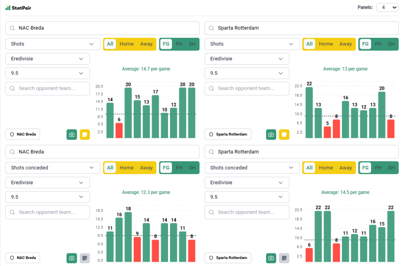Select Away filter in top-right Sparta Rotterdam Shots panel

[x=346, y=44]
